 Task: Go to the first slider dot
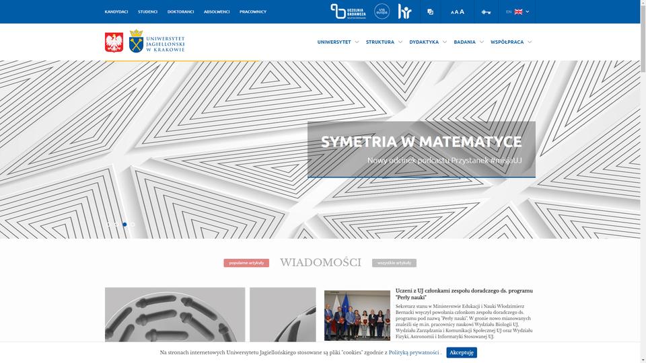click(x=109, y=225)
